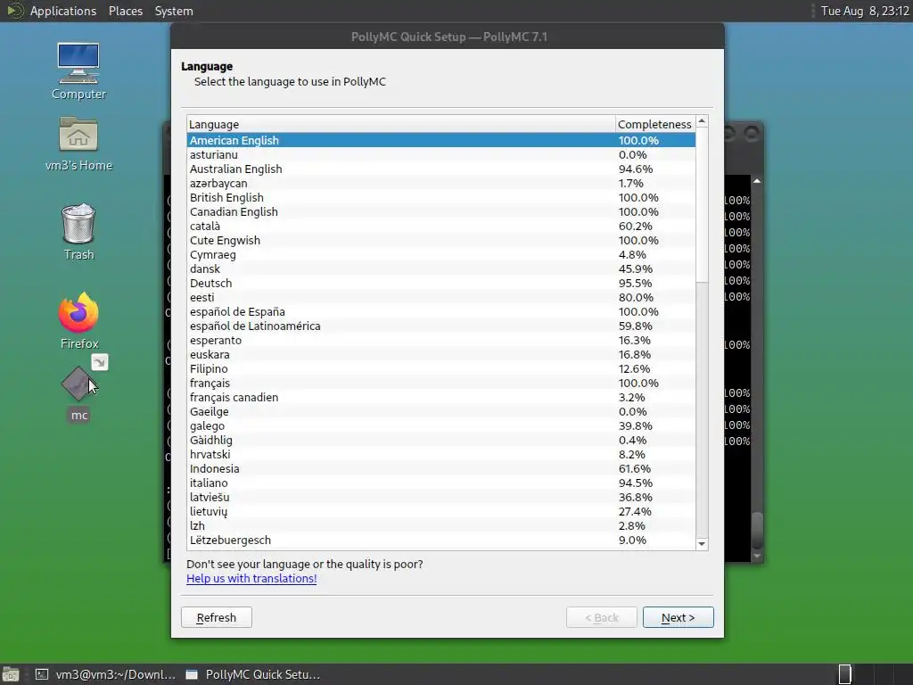Click the language list scroll down arrow
913x685 pixels.
(x=702, y=543)
